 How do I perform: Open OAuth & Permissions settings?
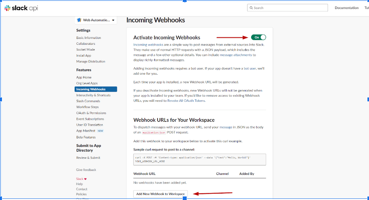(x=91, y=113)
